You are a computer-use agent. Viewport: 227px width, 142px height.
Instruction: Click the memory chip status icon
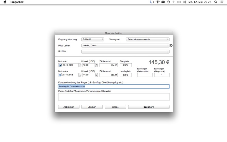pos(163,2)
